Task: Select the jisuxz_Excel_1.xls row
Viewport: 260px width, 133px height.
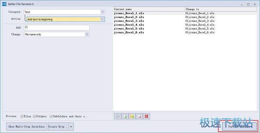Action: click(x=185, y=13)
